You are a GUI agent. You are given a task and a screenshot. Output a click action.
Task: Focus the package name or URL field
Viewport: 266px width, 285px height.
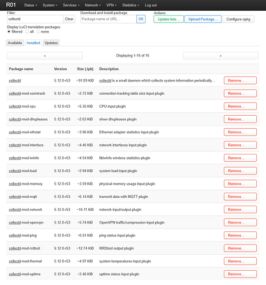point(108,19)
